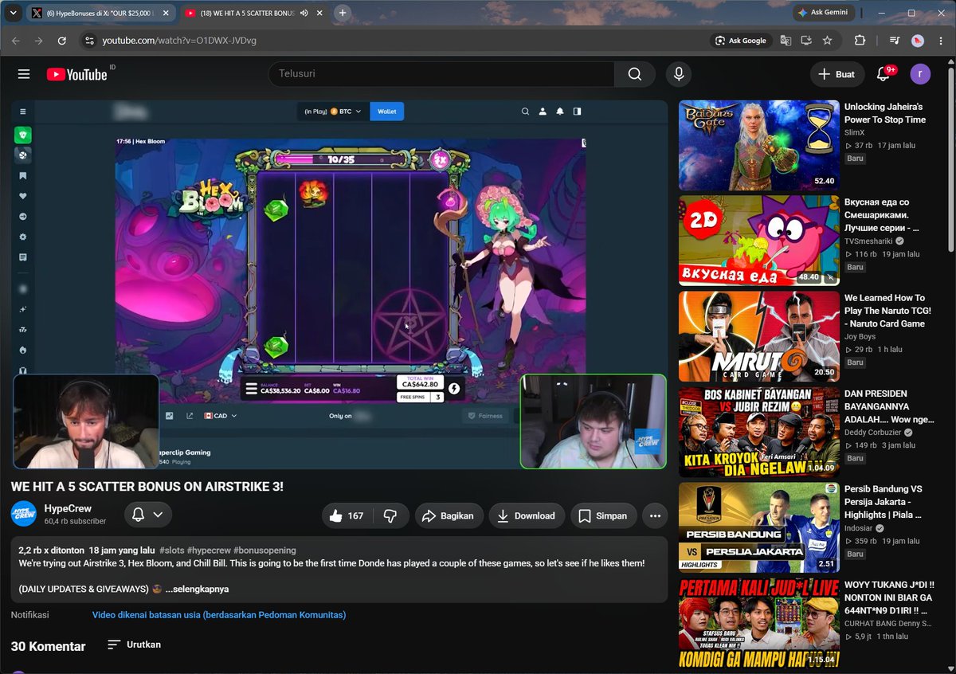
Task: Reload the page in Chrome
Action: [61, 41]
